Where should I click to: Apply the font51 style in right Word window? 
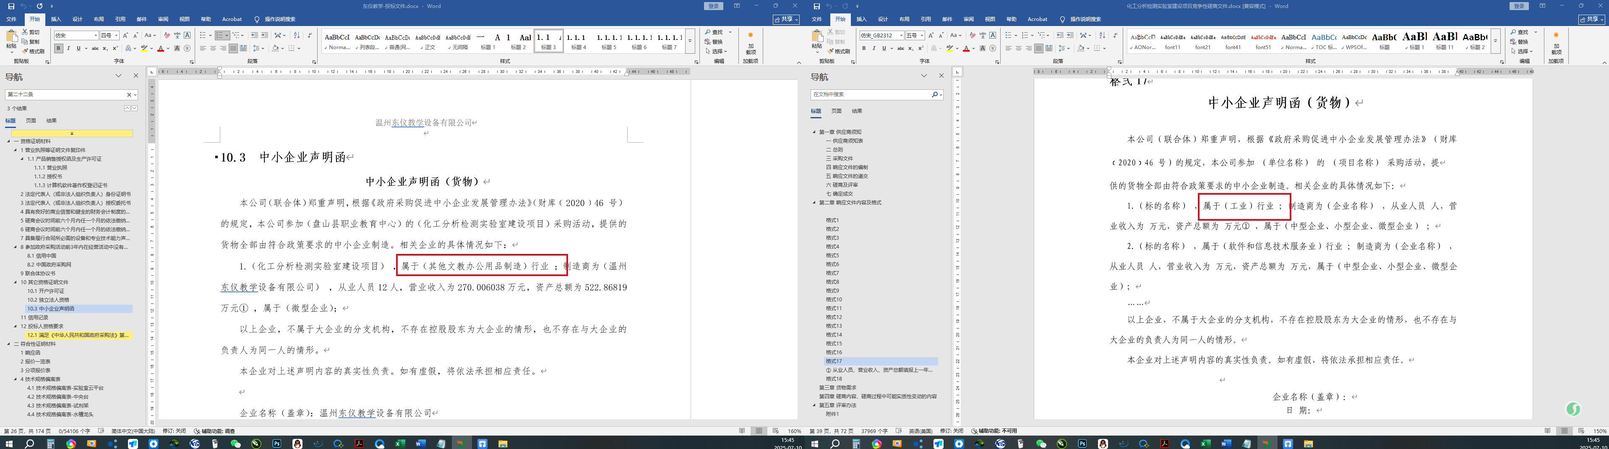(x=1263, y=41)
